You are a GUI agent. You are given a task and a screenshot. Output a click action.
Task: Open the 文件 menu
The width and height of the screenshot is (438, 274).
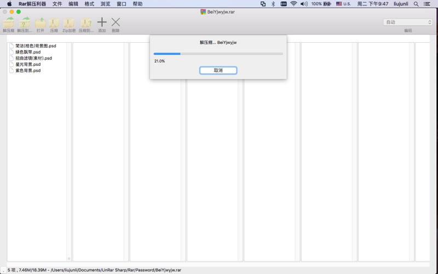[x=57, y=4]
